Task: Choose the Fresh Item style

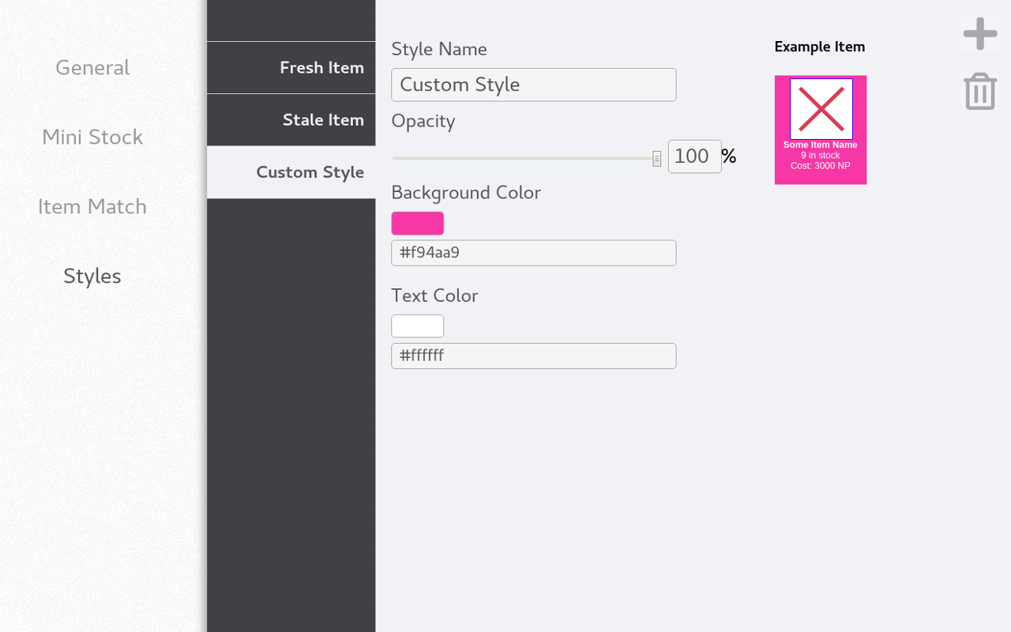Action: pyautogui.click(x=291, y=68)
